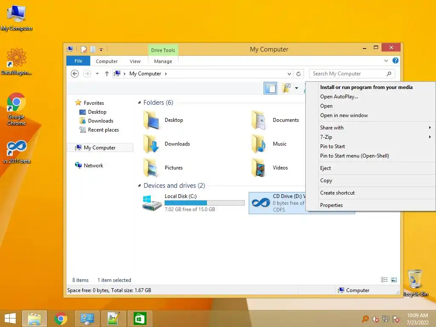The height and width of the screenshot is (327, 436).
Task: Open recent locations dropdown arrow
Action: tap(98, 74)
